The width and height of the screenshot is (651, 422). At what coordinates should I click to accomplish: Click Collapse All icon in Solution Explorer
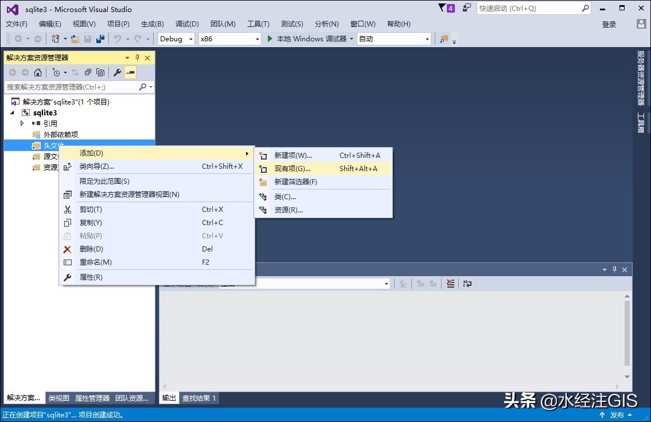tap(88, 72)
